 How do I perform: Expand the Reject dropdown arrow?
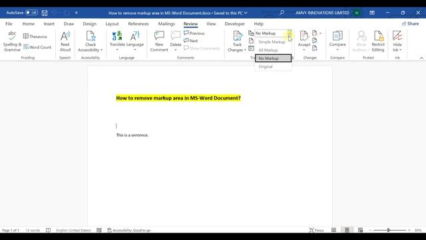[x=321, y=33]
